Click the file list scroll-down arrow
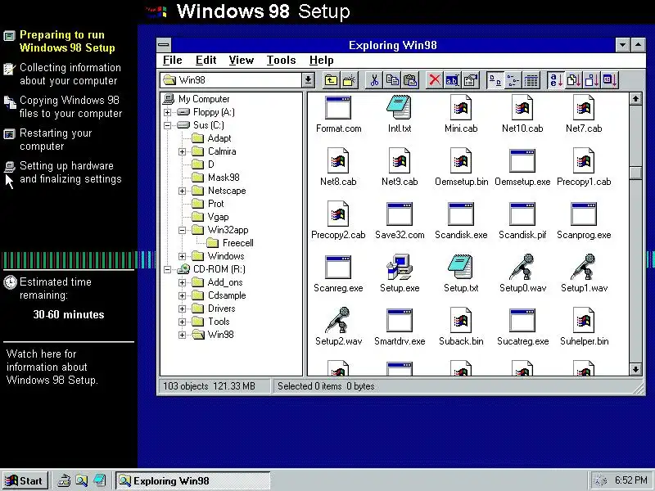 pyautogui.click(x=635, y=369)
